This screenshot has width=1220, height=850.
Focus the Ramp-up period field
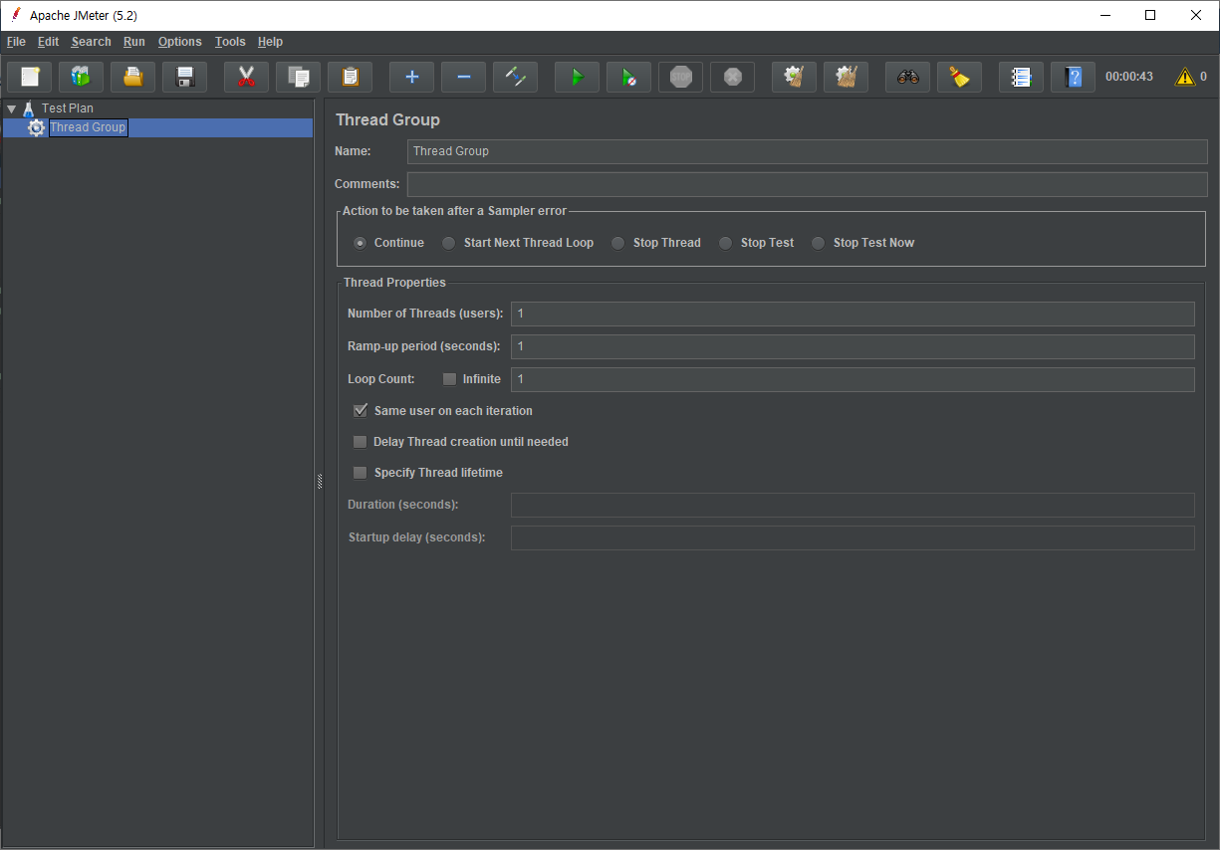853,346
